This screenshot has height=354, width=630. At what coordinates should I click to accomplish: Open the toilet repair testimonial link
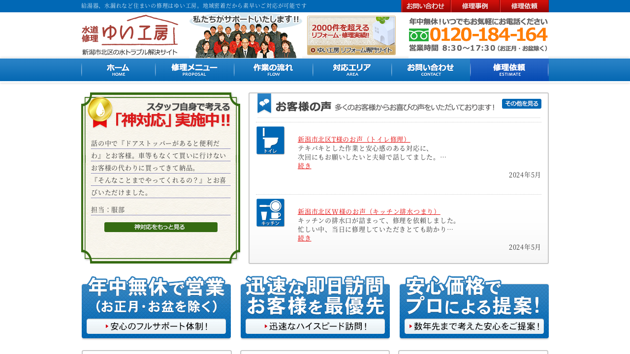click(354, 139)
